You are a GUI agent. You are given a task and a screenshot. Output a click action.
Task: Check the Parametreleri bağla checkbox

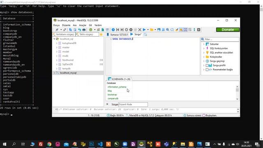(x=207, y=69)
